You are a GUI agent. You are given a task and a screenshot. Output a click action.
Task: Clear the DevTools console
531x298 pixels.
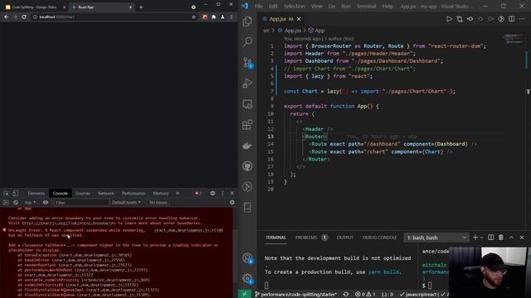pos(16,202)
